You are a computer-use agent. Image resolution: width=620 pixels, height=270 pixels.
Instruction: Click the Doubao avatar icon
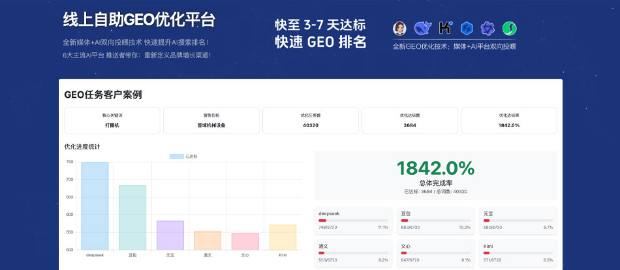399,28
